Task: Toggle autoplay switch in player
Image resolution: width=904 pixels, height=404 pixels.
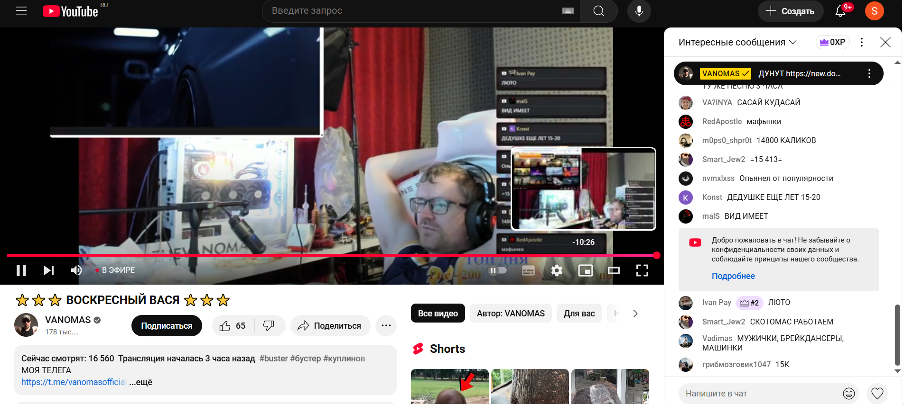Action: tap(498, 270)
